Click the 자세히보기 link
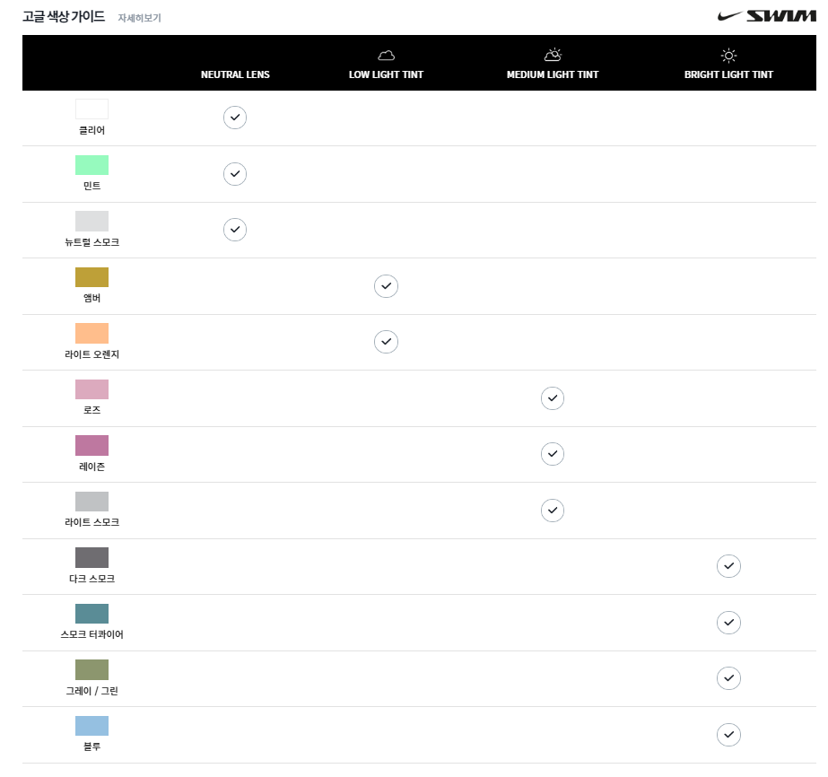This screenshot has width=828, height=777. pyautogui.click(x=139, y=18)
